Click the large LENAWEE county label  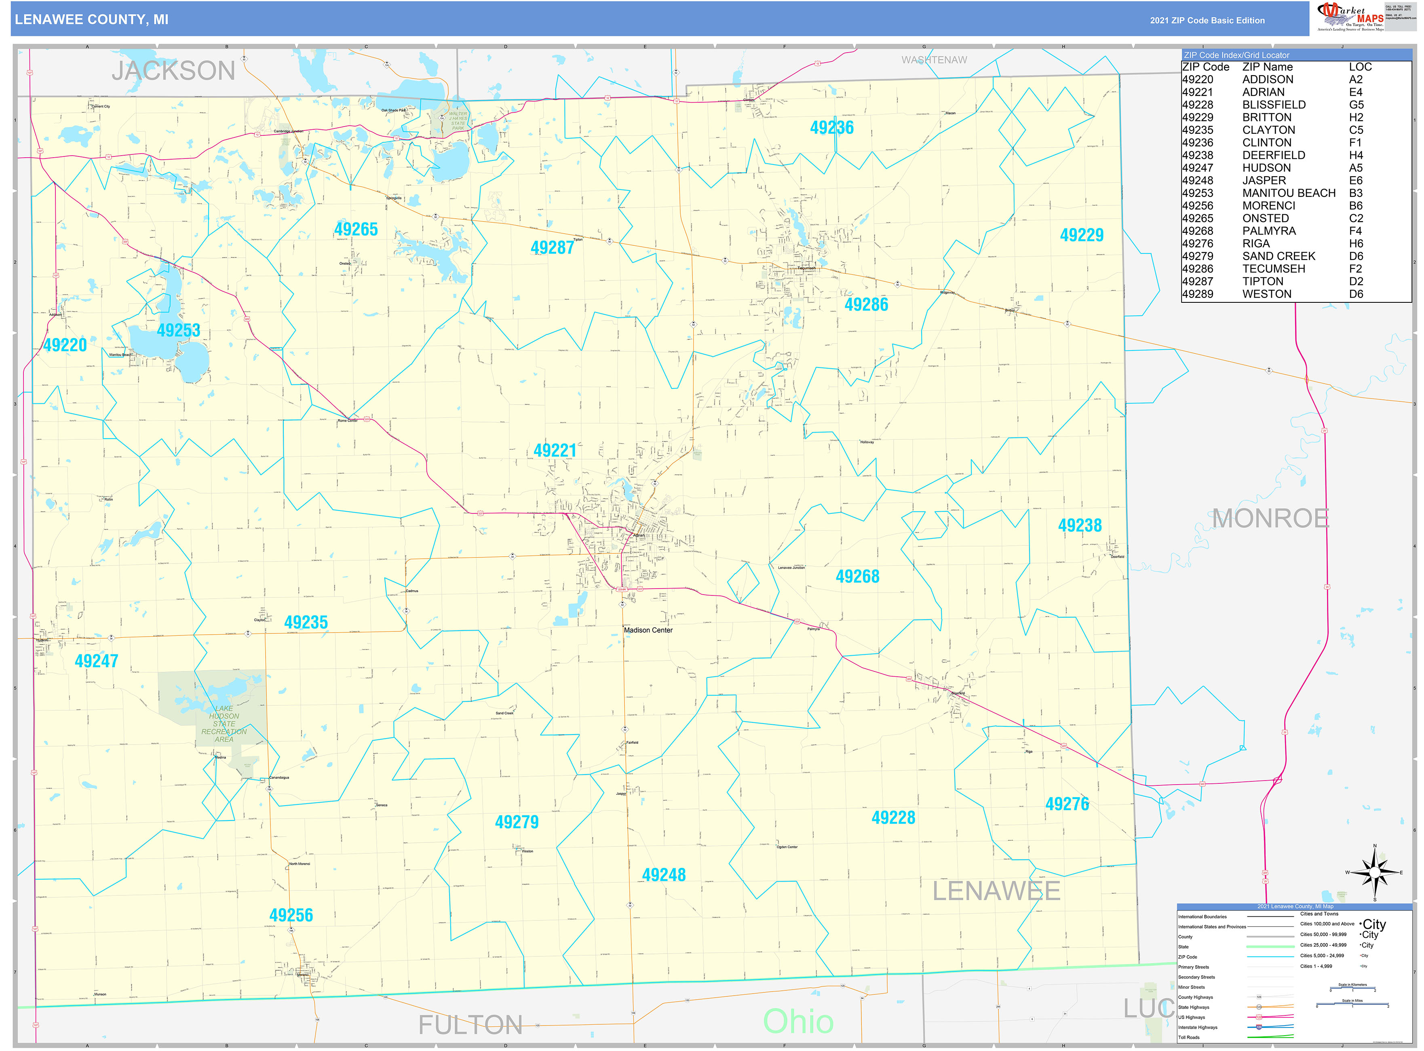[997, 891]
